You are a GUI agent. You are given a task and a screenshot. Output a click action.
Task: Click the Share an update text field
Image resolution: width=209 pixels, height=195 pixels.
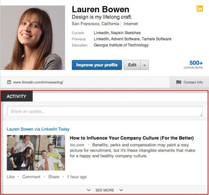click(104, 111)
